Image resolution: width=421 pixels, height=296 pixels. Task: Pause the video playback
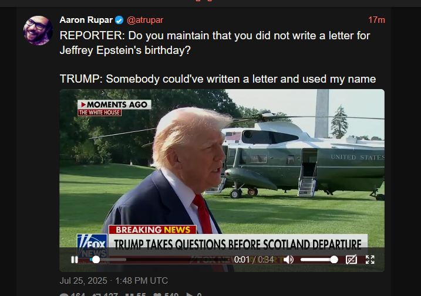pyautogui.click(x=75, y=260)
